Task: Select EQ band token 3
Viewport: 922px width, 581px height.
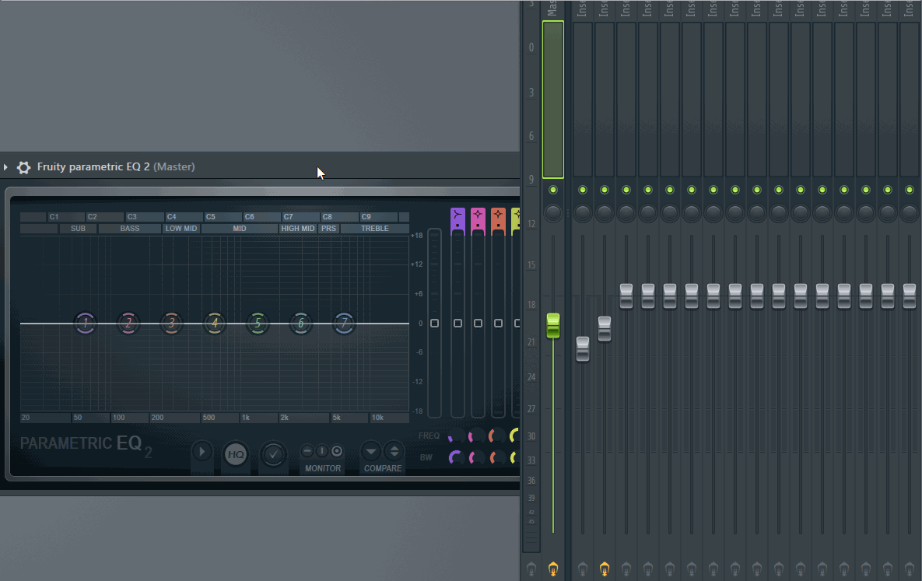Action: click(171, 323)
